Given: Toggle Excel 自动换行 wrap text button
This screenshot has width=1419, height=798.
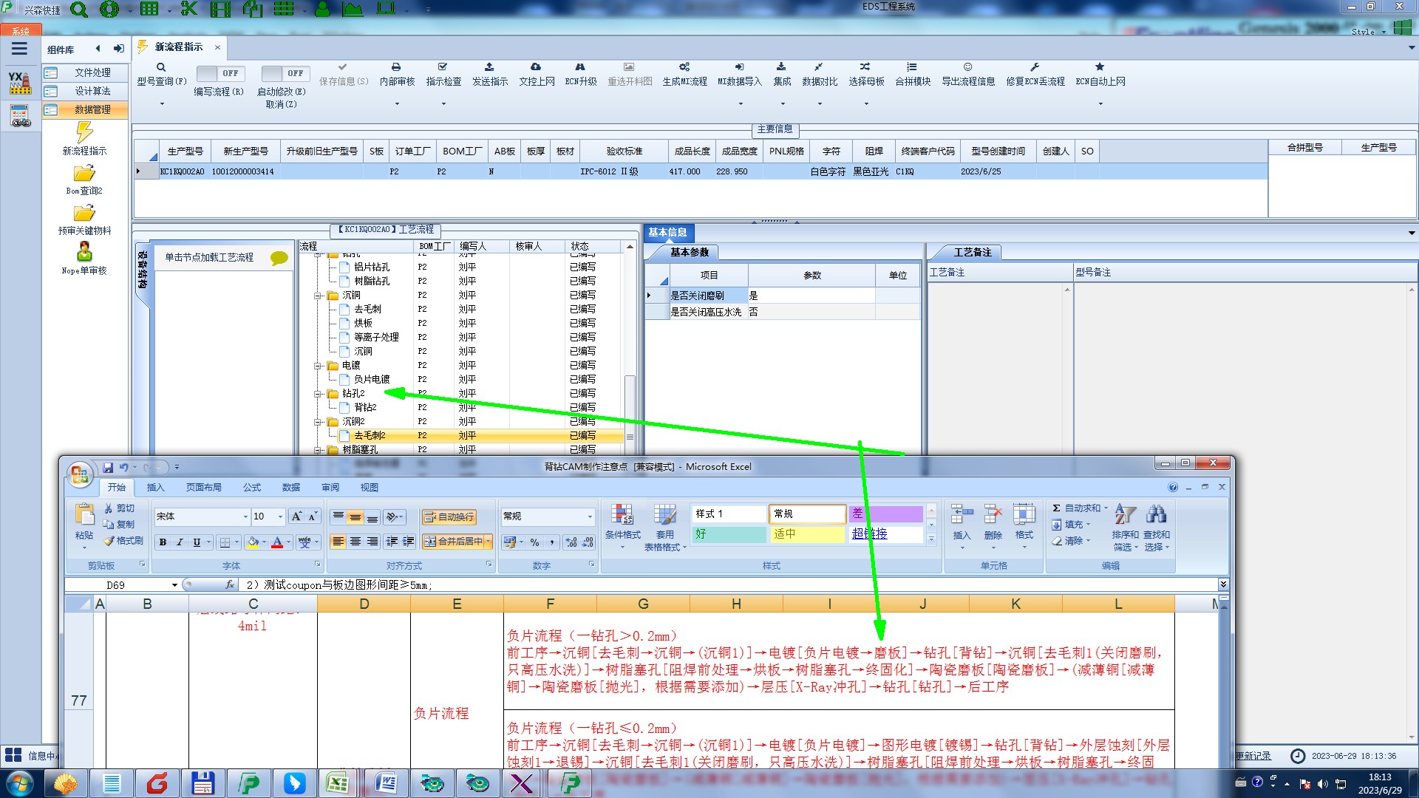Looking at the screenshot, I should point(449,517).
